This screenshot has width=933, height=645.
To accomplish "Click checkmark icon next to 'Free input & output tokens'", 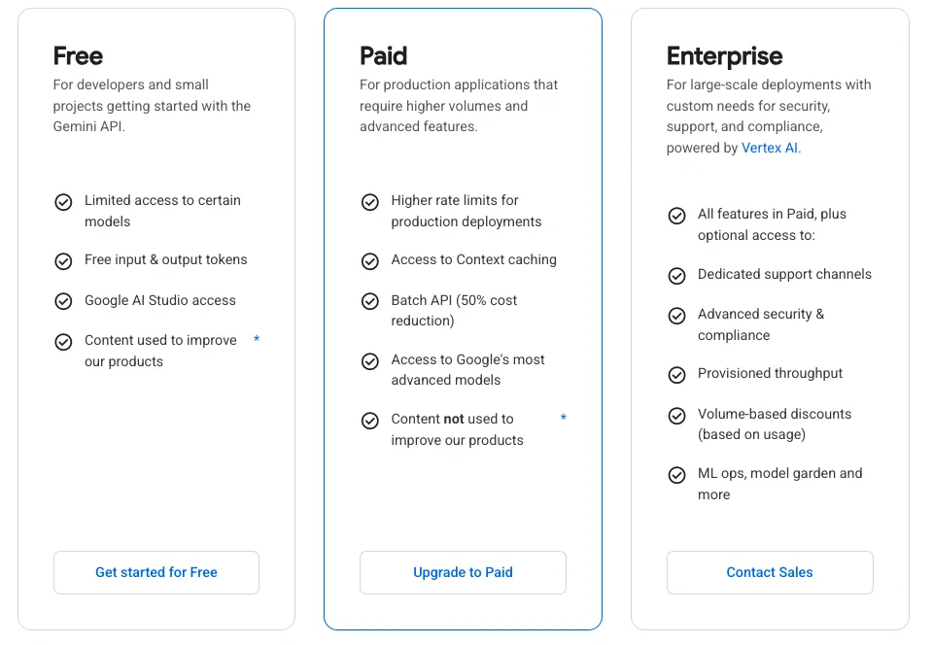I will pos(63,261).
